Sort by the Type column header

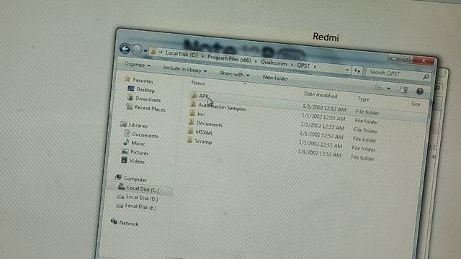point(363,99)
